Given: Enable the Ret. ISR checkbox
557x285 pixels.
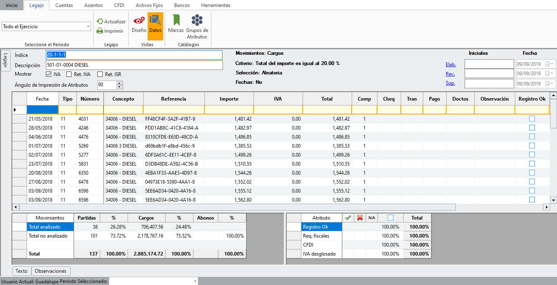Looking at the screenshot, I should click(100, 74).
